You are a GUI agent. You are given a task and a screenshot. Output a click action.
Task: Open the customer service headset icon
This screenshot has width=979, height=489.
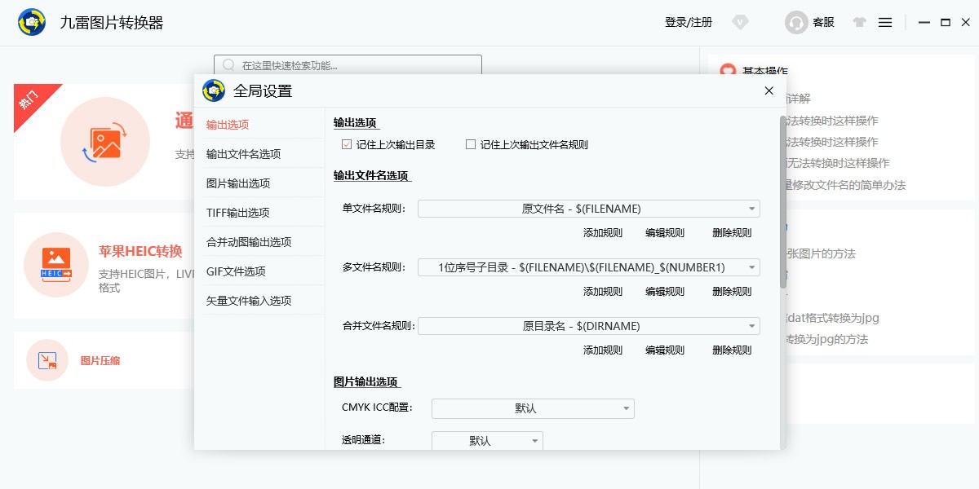click(796, 23)
